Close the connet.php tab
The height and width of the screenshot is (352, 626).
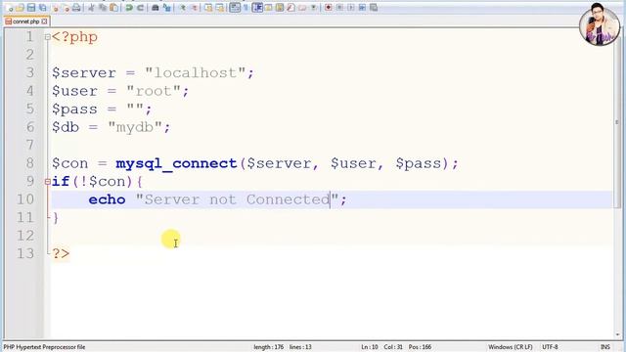pos(44,22)
